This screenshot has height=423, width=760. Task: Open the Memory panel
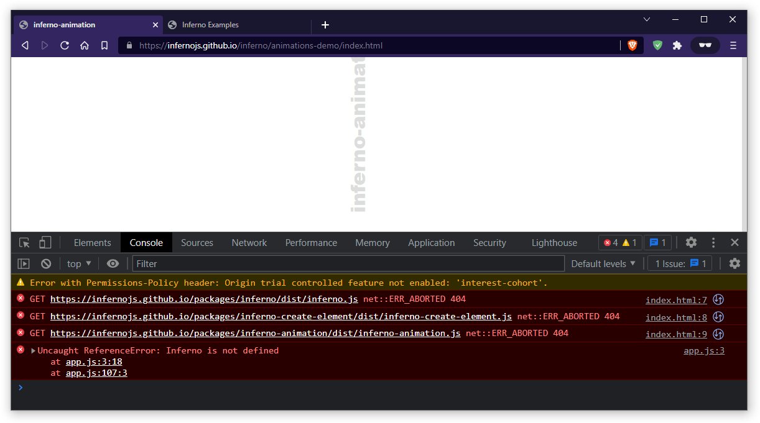click(x=373, y=243)
